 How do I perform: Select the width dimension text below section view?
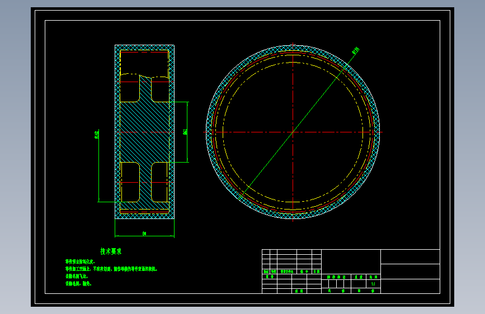(x=144, y=234)
